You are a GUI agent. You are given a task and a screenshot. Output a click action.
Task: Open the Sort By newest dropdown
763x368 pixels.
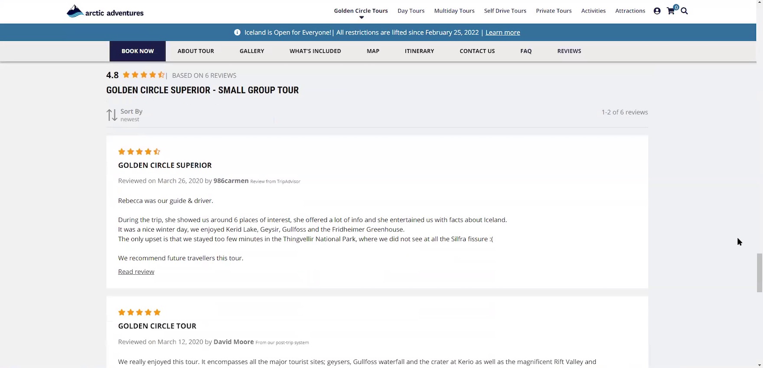click(131, 115)
